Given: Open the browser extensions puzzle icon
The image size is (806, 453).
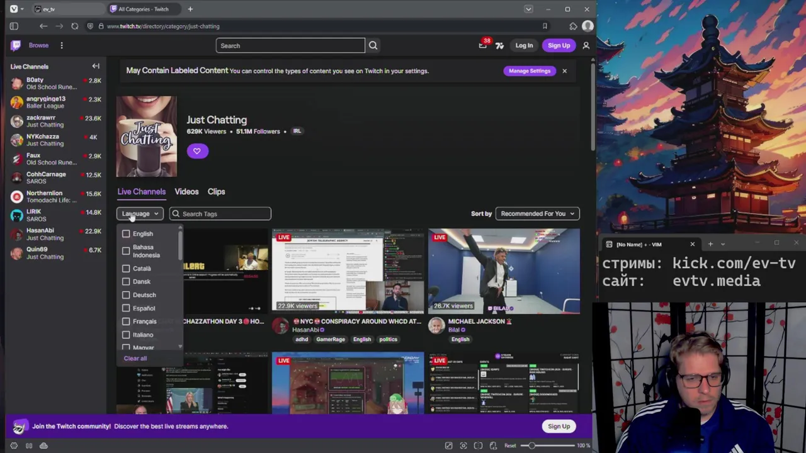Looking at the screenshot, I should click(x=573, y=26).
